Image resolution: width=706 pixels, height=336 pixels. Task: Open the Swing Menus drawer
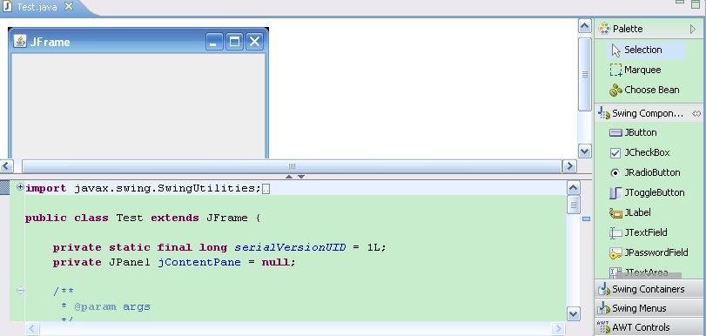coord(649,308)
